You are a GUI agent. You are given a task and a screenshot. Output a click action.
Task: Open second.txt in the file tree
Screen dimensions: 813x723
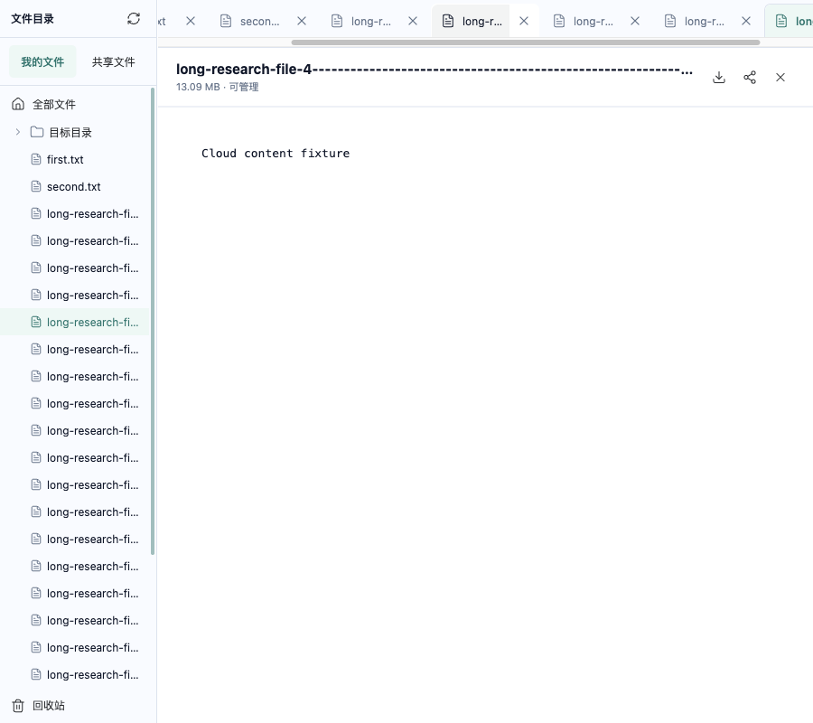pos(74,186)
